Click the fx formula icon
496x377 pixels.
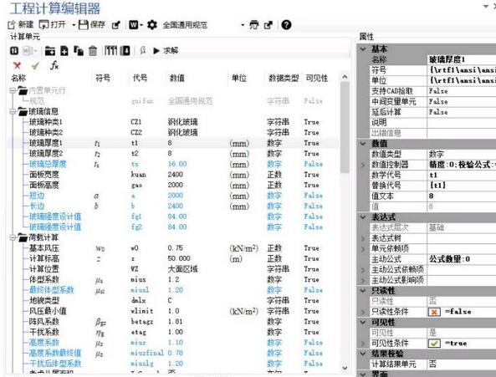click(x=54, y=65)
